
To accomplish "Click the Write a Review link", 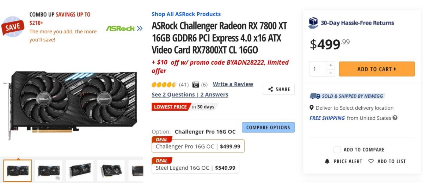I will (x=233, y=84).
